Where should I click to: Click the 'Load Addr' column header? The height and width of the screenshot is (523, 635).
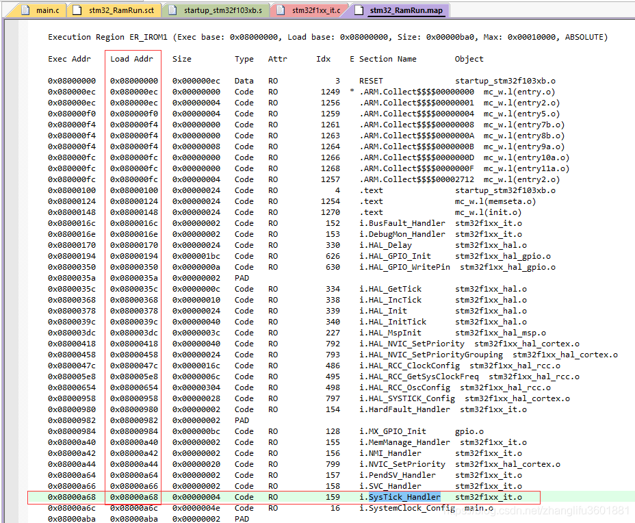pyautogui.click(x=131, y=59)
